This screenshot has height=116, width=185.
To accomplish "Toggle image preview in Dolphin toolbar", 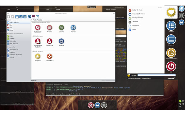I will click(34, 17).
